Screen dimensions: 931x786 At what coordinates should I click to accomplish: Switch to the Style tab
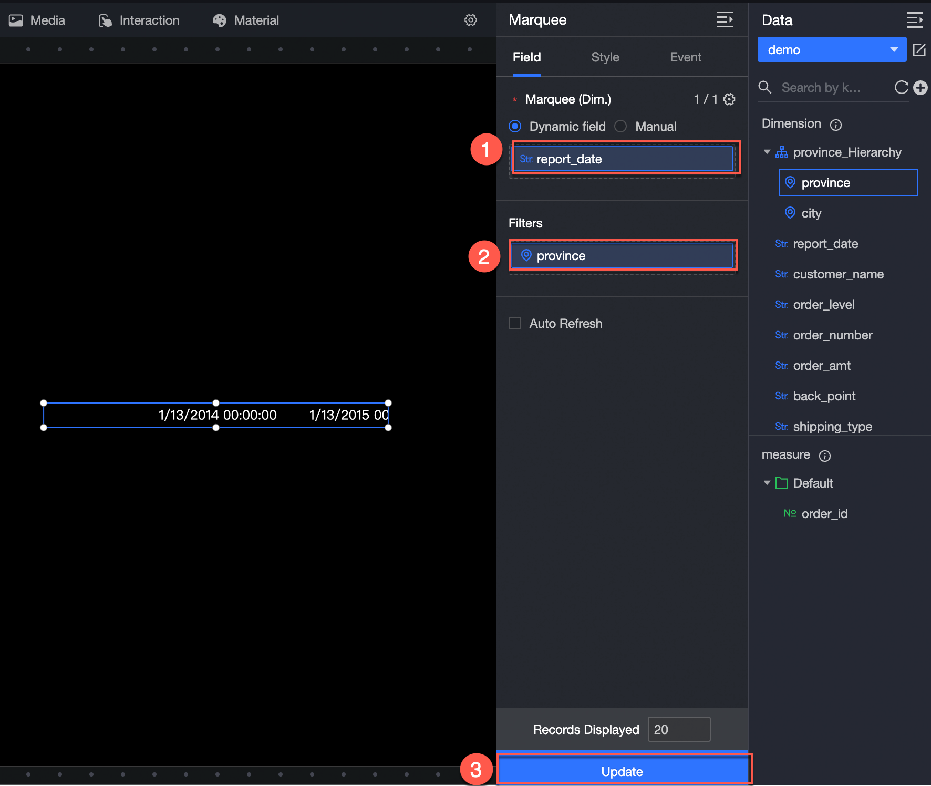[x=605, y=57]
